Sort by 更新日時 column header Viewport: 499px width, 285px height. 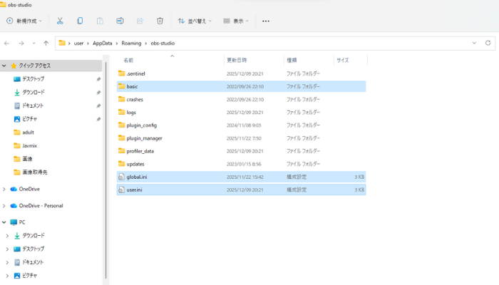237,60
